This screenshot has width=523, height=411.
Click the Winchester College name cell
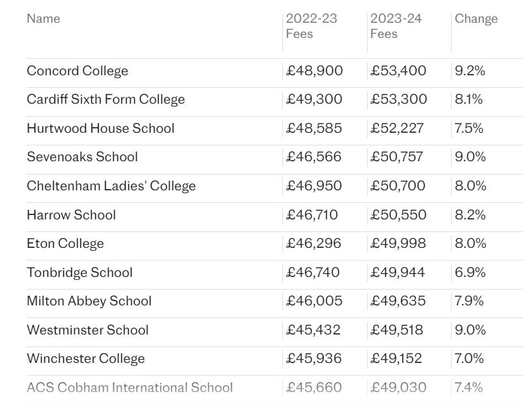[86, 359]
